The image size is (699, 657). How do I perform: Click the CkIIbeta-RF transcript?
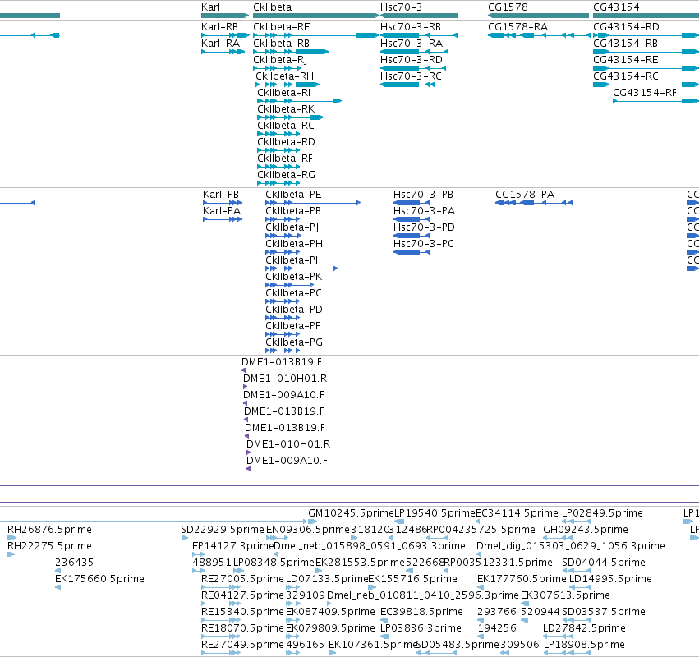click(285, 159)
